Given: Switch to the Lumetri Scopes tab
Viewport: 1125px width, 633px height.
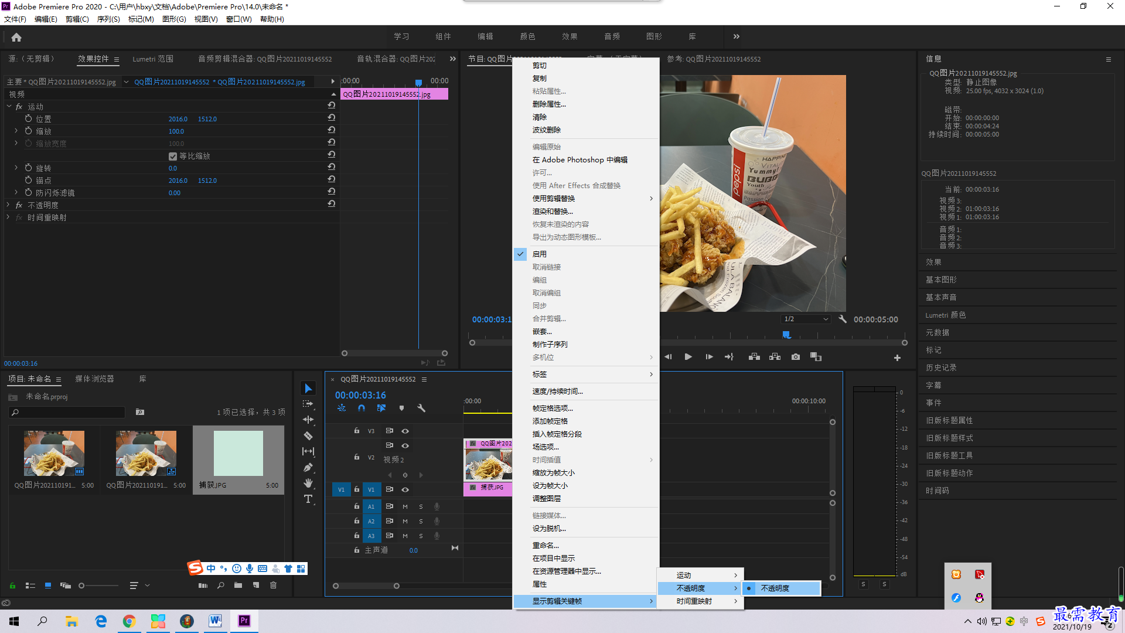Looking at the screenshot, I should (153, 59).
